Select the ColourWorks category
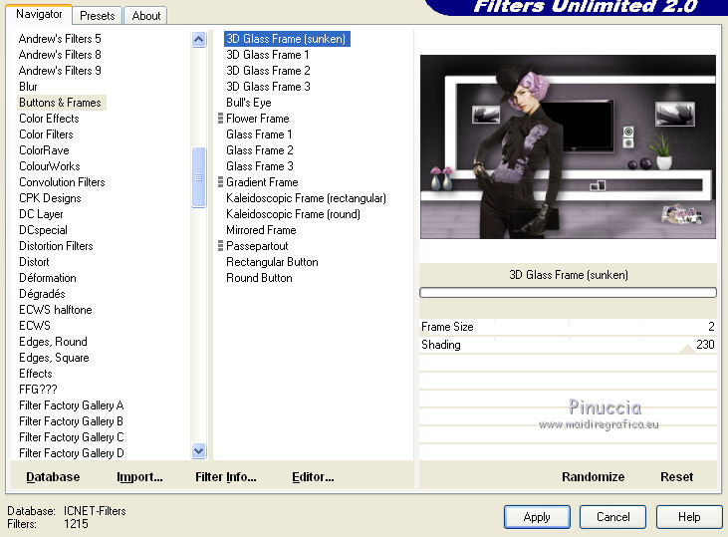 pos(50,166)
